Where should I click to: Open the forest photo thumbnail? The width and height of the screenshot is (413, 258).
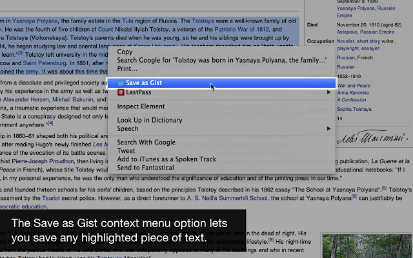tap(367, 246)
